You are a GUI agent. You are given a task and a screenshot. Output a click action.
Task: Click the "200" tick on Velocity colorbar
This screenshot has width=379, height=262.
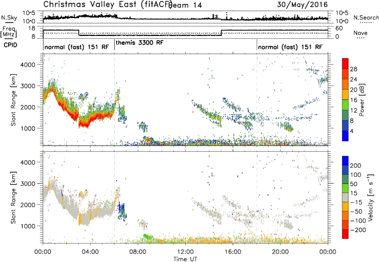pyautogui.click(x=356, y=166)
